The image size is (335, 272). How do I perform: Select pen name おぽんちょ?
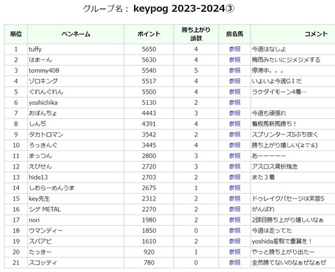tap(43, 113)
